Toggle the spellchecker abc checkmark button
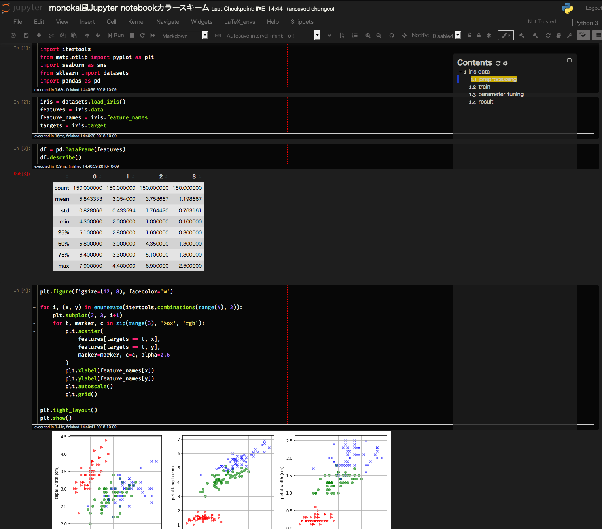The image size is (602, 529). click(x=583, y=35)
